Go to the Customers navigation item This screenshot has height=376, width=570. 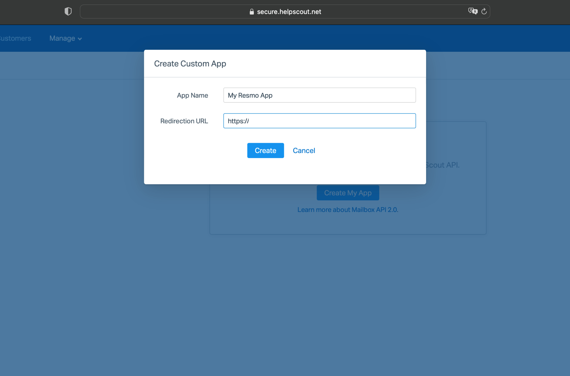tap(15, 38)
